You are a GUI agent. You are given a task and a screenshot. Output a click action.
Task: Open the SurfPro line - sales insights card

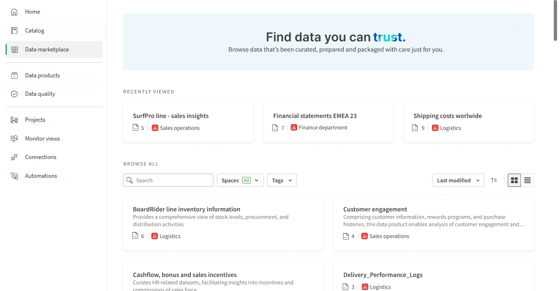click(188, 122)
